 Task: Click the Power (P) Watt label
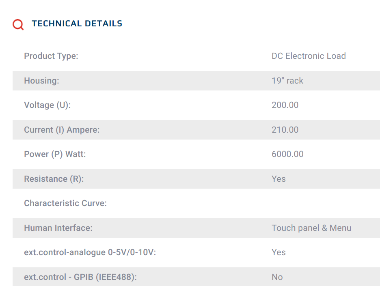pos(55,154)
